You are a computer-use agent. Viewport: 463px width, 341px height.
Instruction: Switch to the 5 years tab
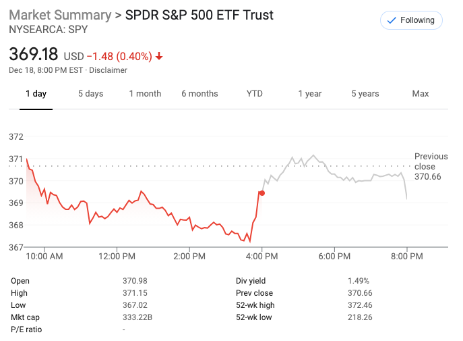[x=365, y=94]
